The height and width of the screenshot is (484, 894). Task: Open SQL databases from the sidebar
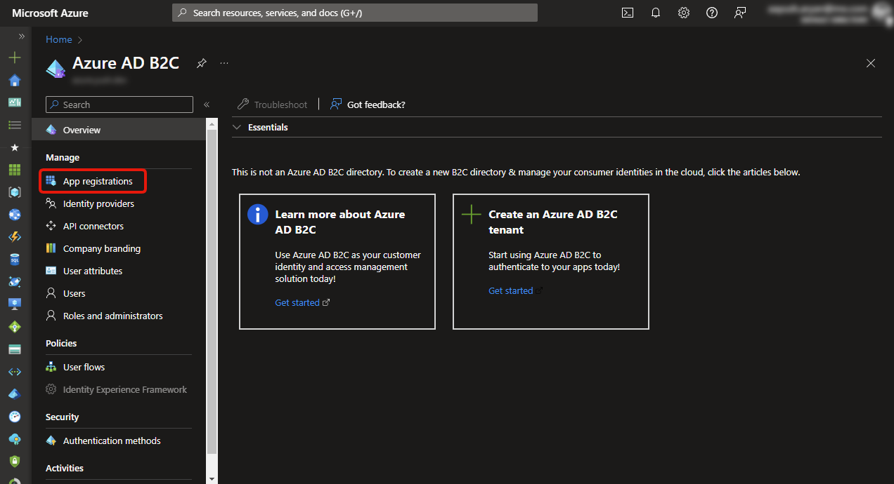coord(15,259)
